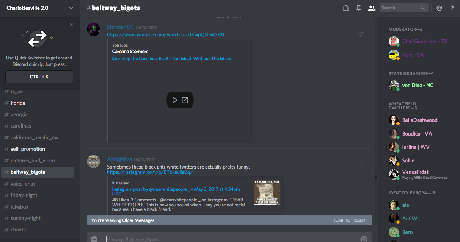The width and height of the screenshot is (460, 242).
Task: Click the chat message scrollbar
Action: [376, 177]
